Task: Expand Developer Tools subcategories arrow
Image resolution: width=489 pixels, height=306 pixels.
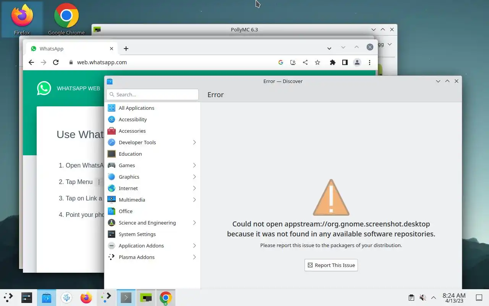Action: pyautogui.click(x=194, y=142)
